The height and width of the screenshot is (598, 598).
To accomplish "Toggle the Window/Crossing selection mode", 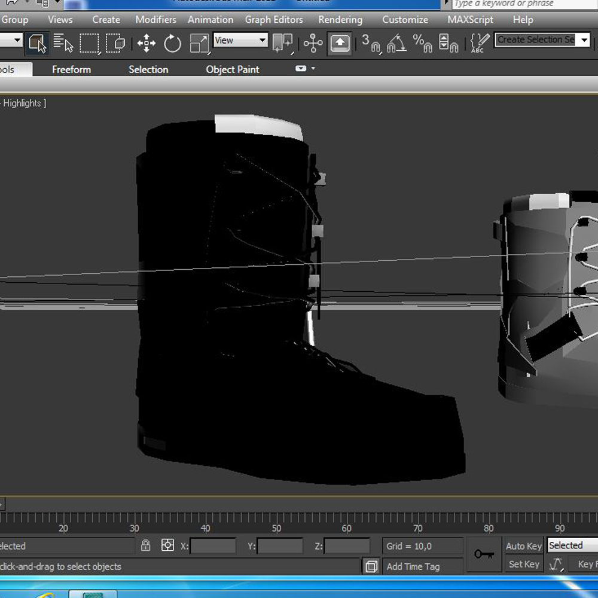I will tap(115, 43).
